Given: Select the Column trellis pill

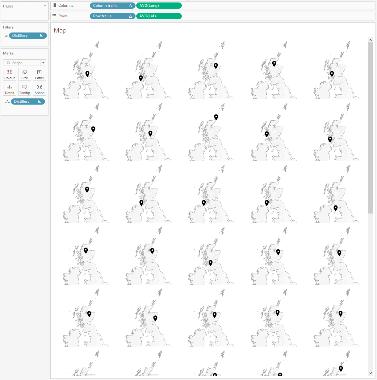Looking at the screenshot, I should pyautogui.click(x=112, y=6).
